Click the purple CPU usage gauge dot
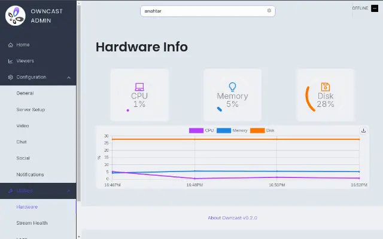Screen dimensions: 383x239 [x=127, y=111]
